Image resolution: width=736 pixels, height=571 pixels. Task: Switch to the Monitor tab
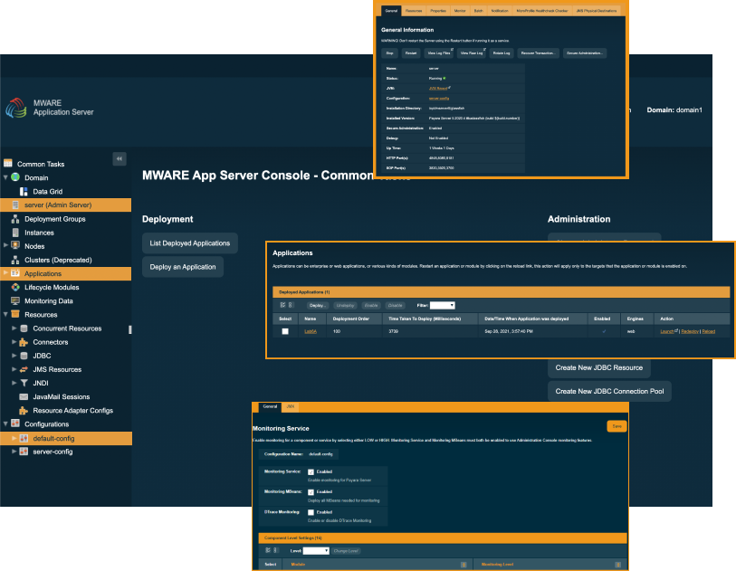point(460,11)
